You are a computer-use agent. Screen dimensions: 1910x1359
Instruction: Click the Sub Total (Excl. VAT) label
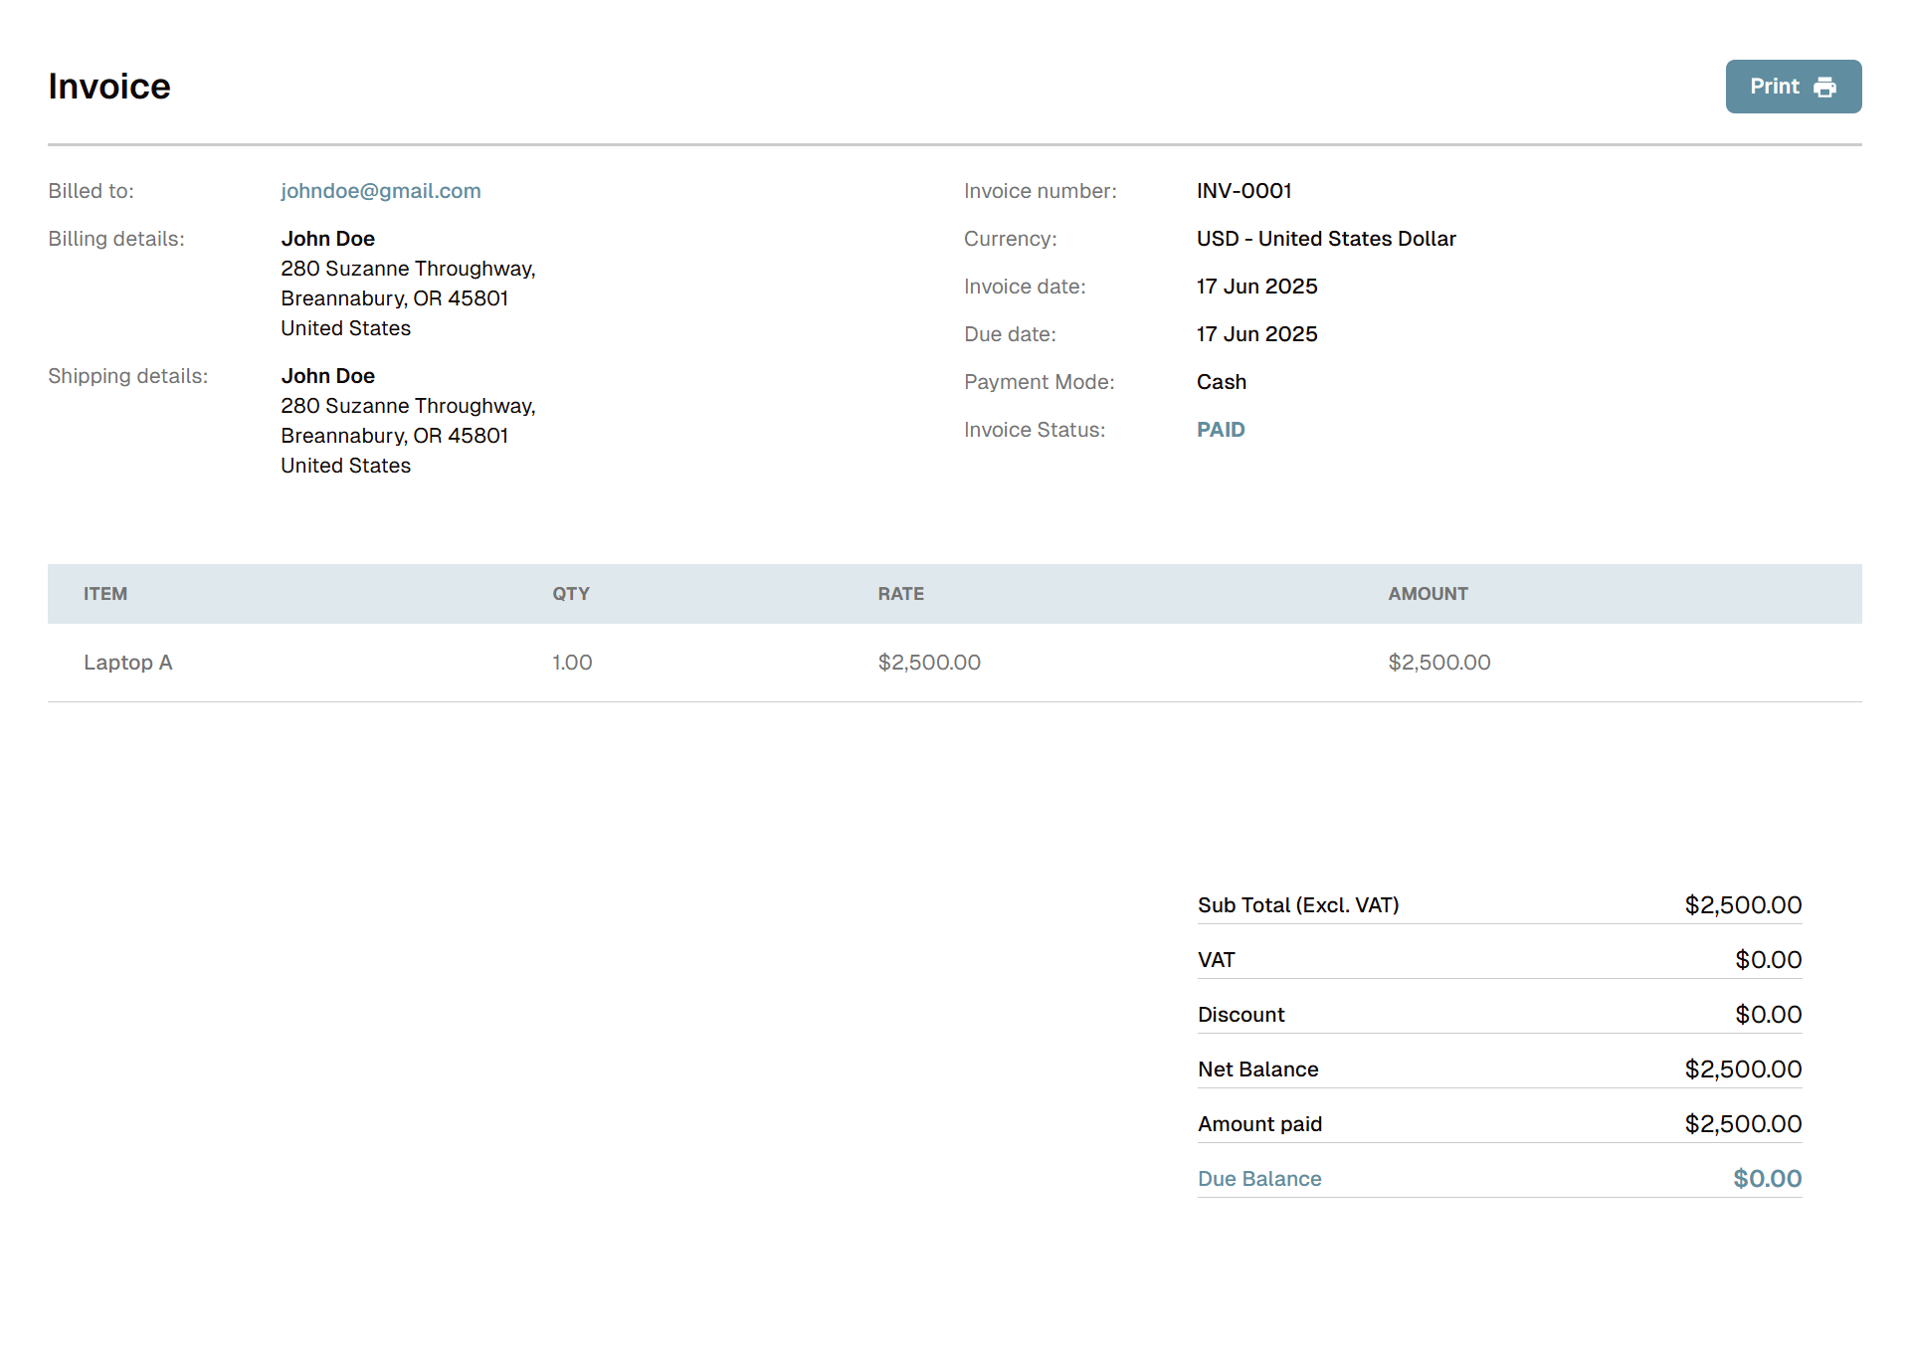tap(1298, 905)
